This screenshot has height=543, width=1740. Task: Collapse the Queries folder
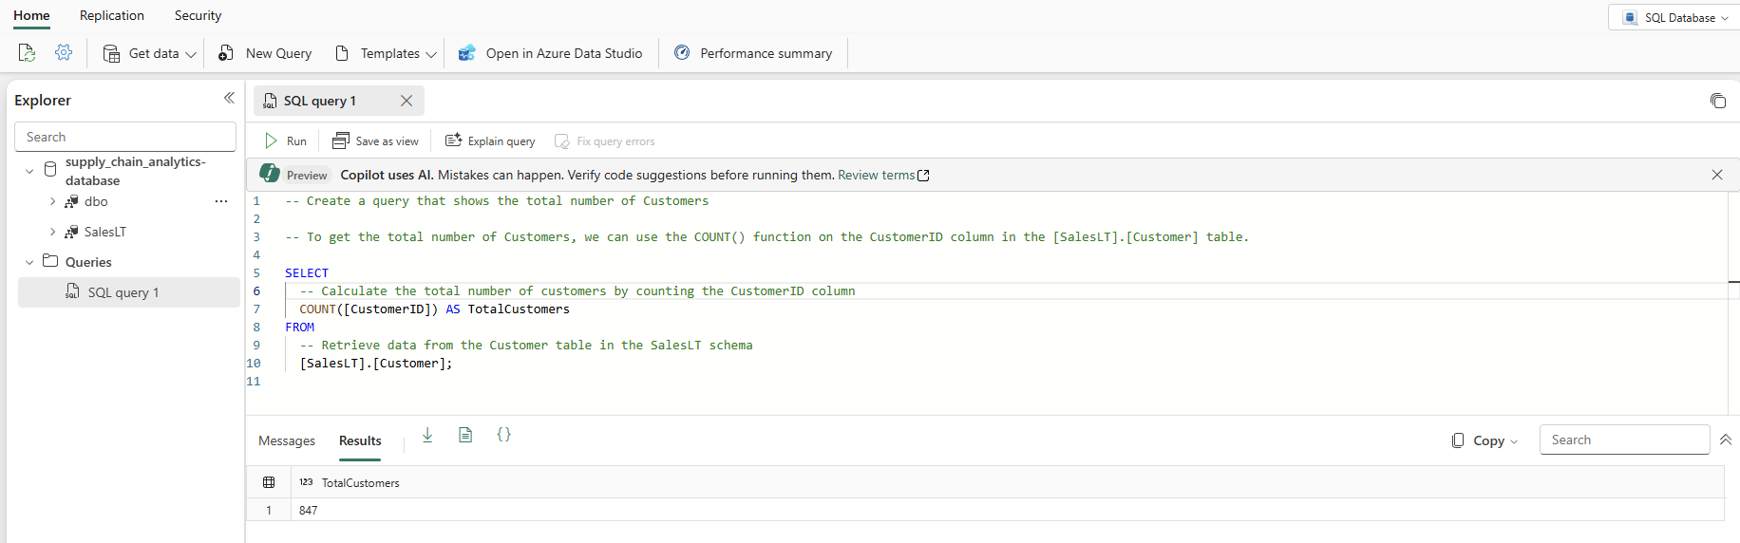coord(29,262)
